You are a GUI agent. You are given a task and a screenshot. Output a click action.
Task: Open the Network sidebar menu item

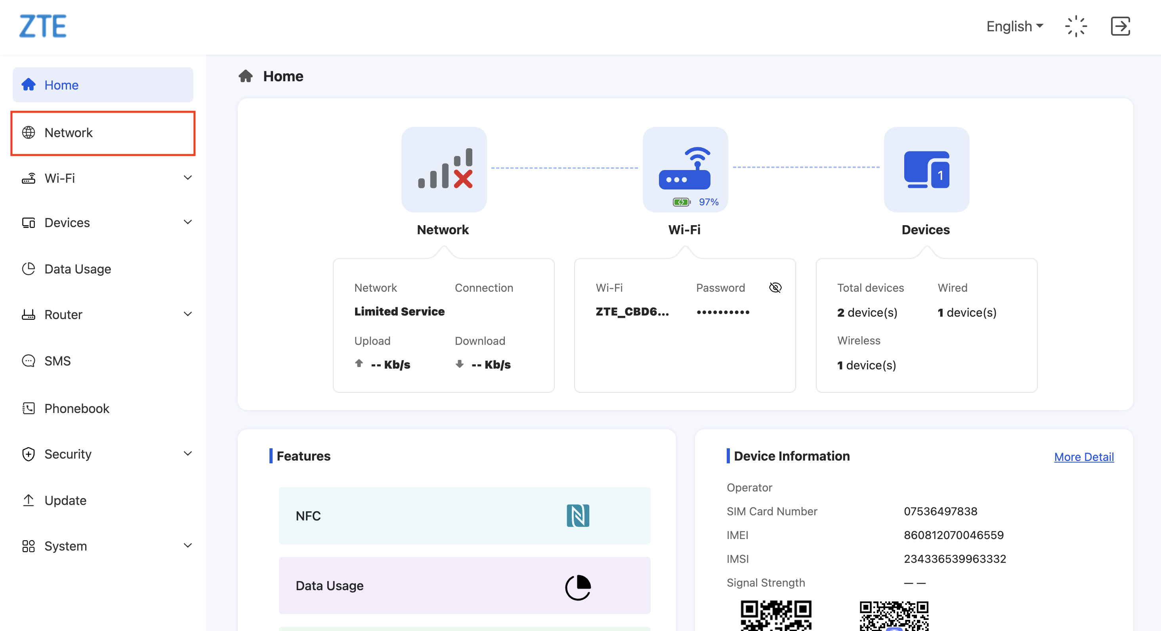[103, 133]
